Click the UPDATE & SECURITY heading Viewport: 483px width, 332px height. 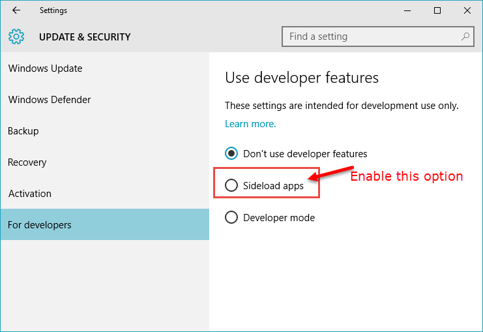click(x=85, y=37)
